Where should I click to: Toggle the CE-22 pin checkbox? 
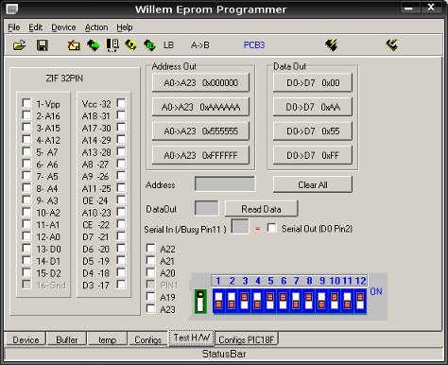tap(121, 224)
